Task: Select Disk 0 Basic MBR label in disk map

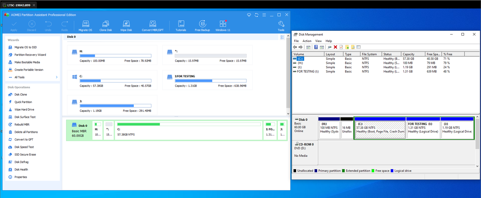Action: coord(79,130)
